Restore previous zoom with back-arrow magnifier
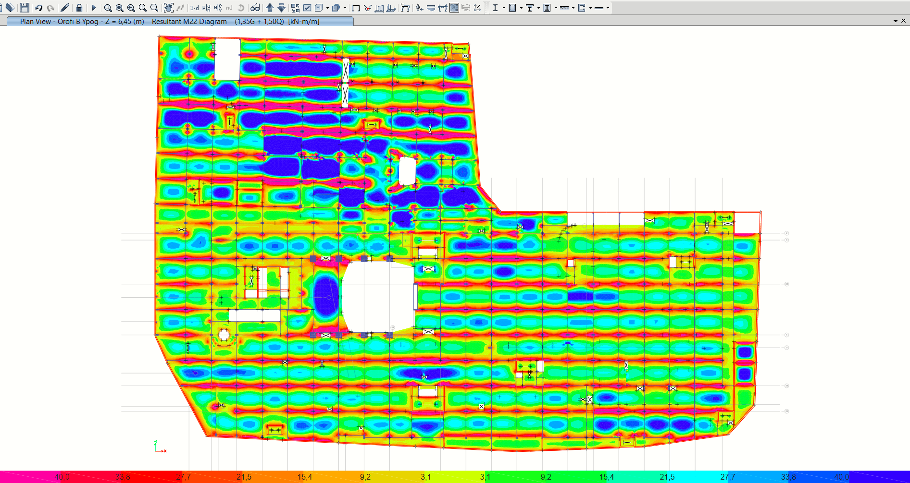 [131, 8]
